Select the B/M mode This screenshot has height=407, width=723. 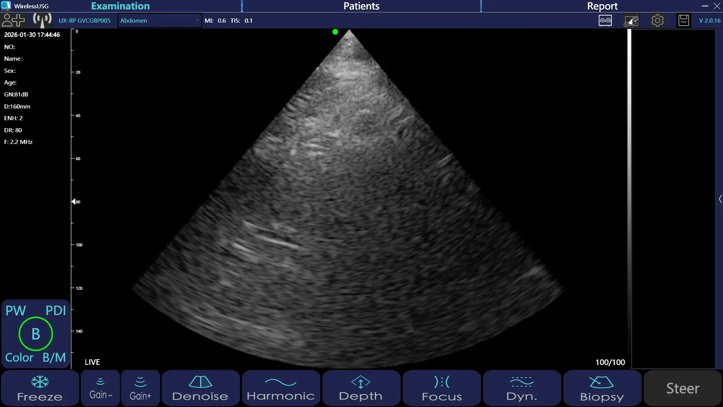pyautogui.click(x=54, y=357)
